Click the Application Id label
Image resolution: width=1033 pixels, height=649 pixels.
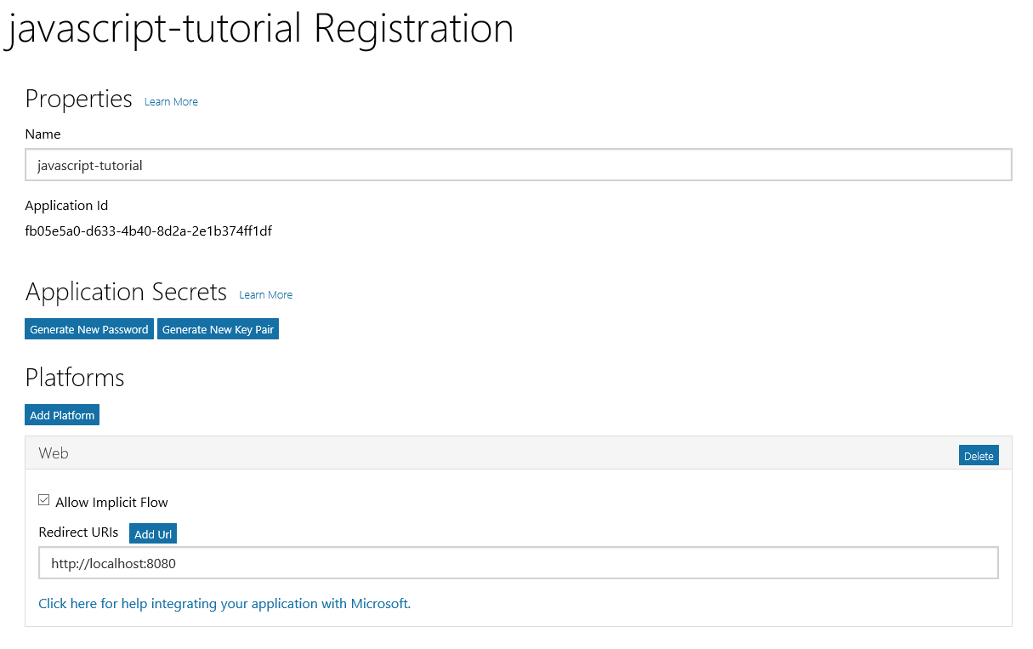point(66,206)
